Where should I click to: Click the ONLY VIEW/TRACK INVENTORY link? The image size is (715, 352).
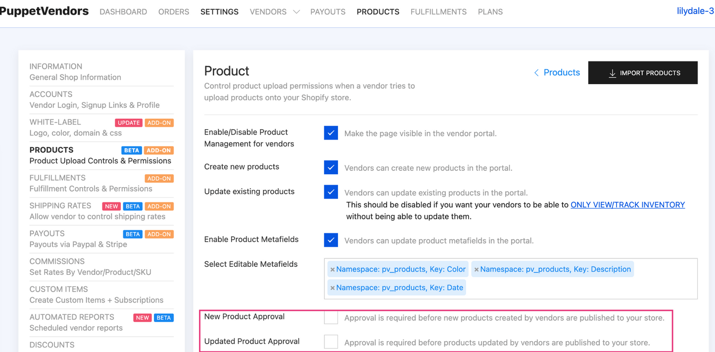click(627, 204)
